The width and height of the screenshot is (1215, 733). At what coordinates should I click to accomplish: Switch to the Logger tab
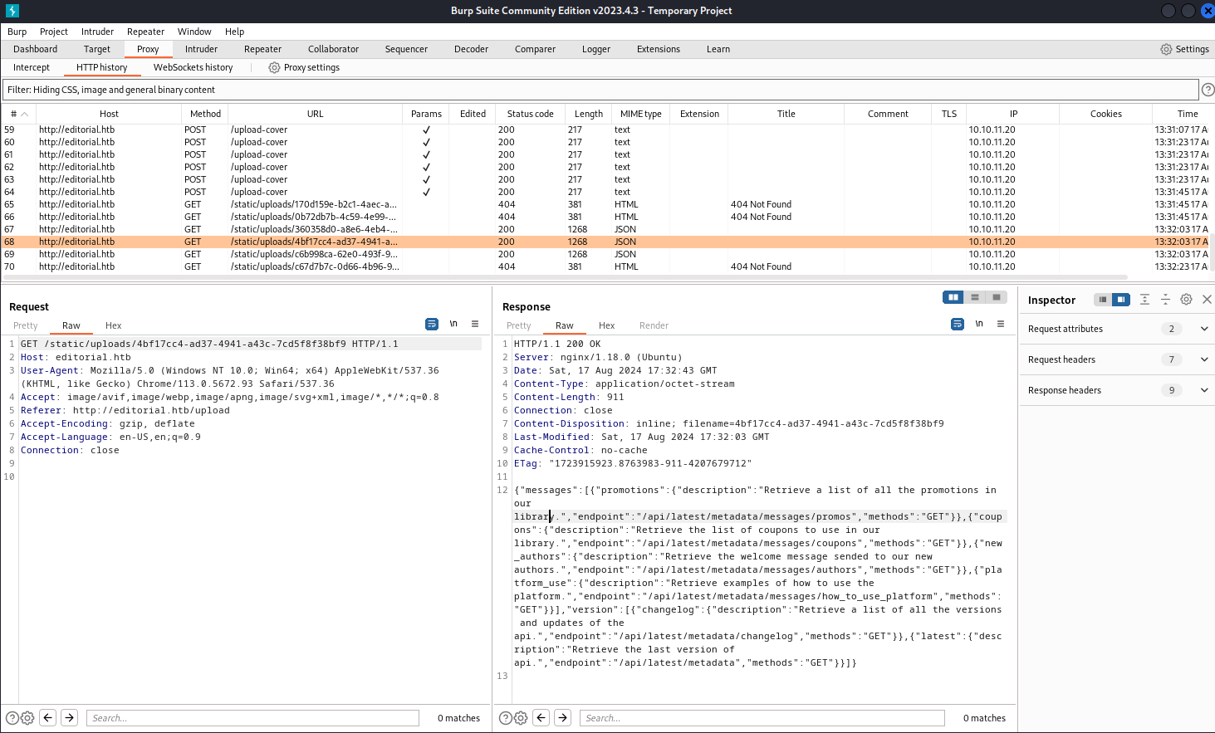(596, 49)
